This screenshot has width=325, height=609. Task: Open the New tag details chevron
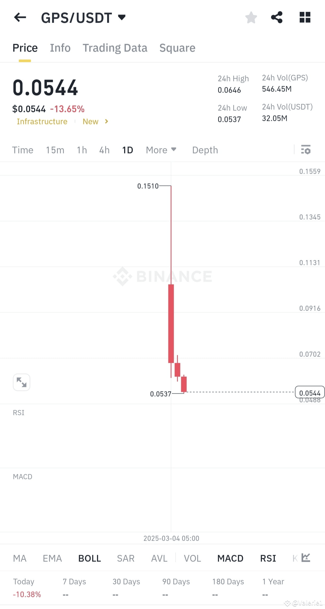[106, 121]
